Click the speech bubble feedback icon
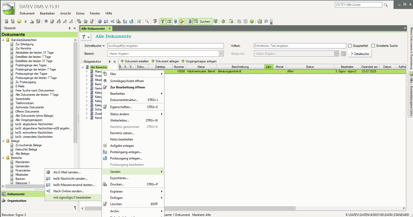The height and width of the screenshot is (217, 413). [x=266, y=21]
